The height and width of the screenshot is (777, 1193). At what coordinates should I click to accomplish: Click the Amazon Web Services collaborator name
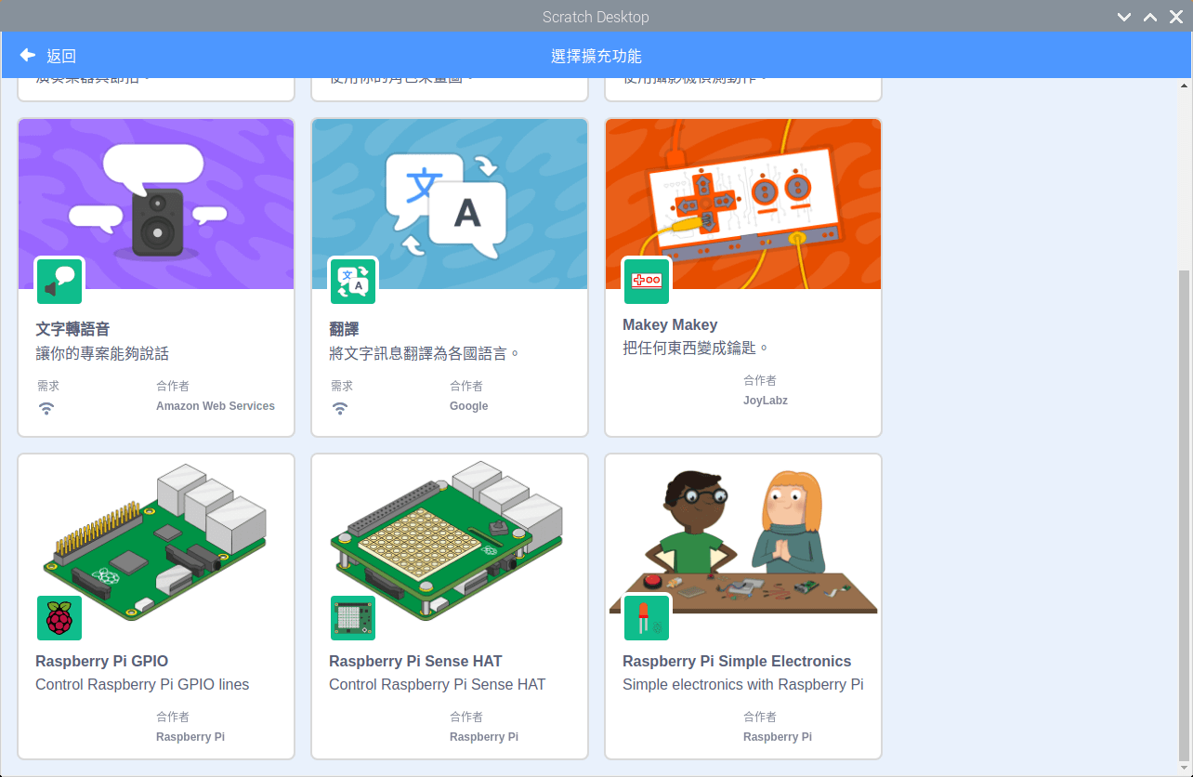click(216, 406)
